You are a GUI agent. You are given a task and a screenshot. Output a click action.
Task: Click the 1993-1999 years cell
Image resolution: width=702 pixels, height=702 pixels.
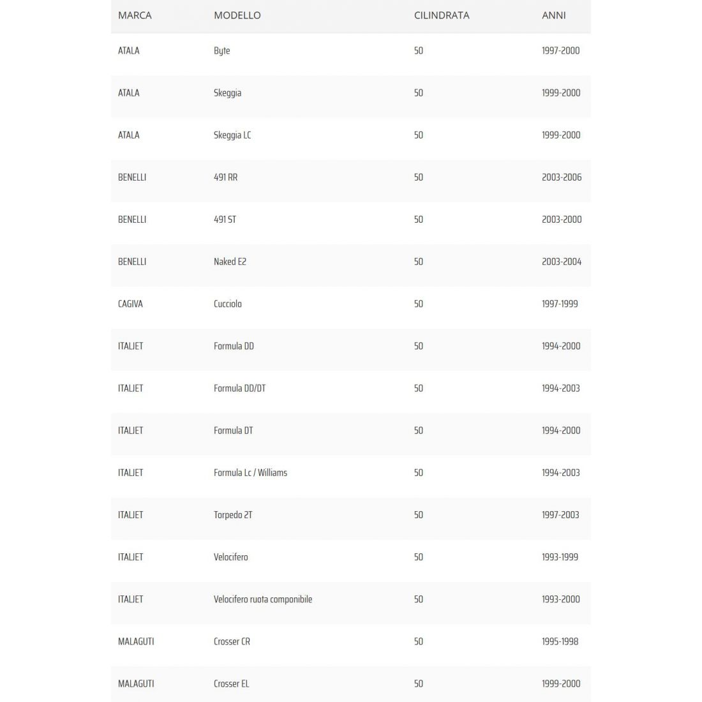560,557
